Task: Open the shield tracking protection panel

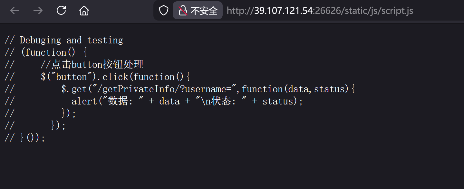Action: [x=164, y=11]
